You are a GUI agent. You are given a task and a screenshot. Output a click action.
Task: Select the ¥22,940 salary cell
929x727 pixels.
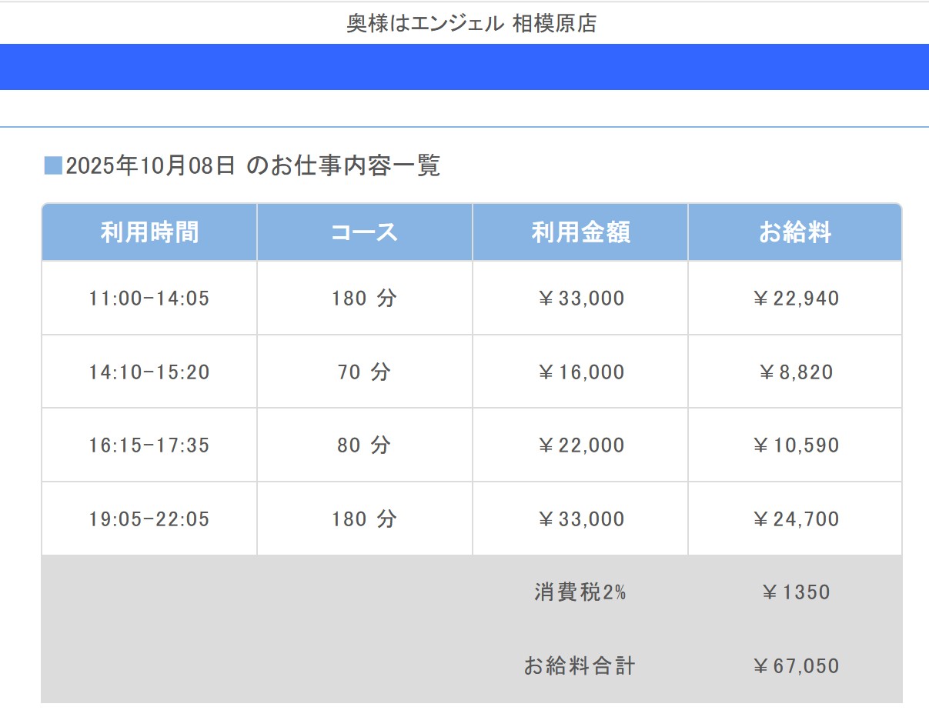pyautogui.click(x=795, y=298)
